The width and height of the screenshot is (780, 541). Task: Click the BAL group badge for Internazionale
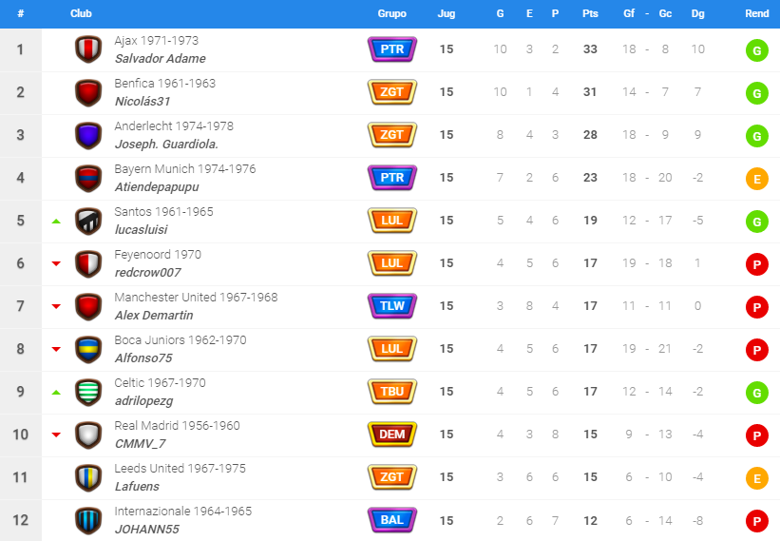[392, 520]
